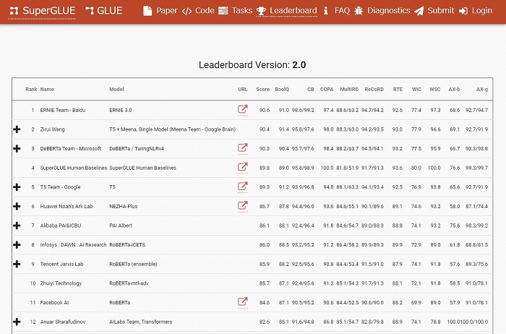Click the Leaderboard Version 2.0 heading
Image resolution: width=506 pixels, height=334 pixels.
point(252,65)
